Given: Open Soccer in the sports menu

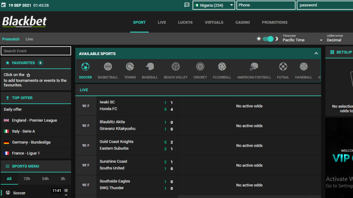Looking at the screenshot, I should (19, 193).
